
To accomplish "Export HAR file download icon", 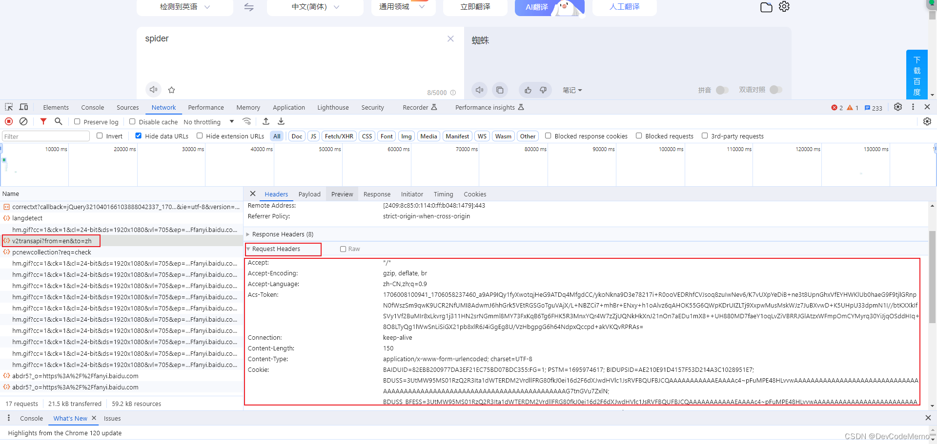I will tap(281, 121).
